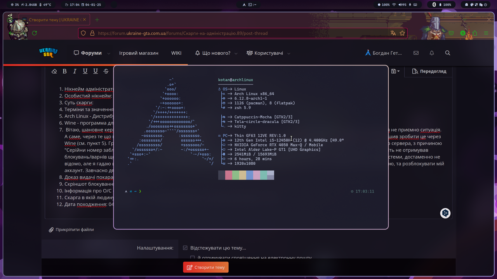Open the Форуми navigation item
This screenshot has height=279, width=497.
(x=88, y=53)
